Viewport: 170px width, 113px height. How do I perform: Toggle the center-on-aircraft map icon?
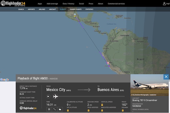49,109
